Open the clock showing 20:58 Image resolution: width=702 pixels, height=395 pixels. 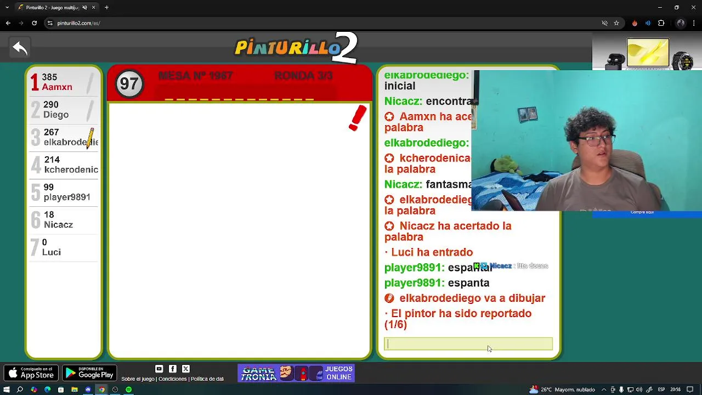[675, 390]
